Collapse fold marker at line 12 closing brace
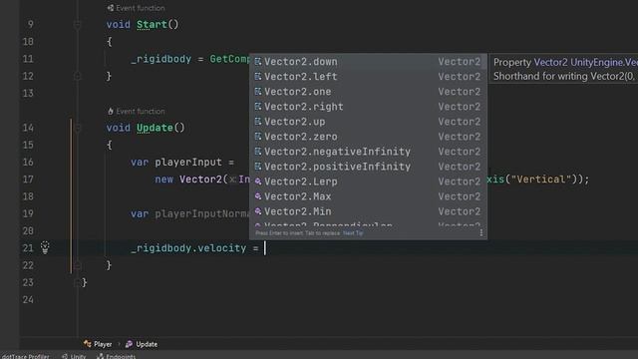 click(x=77, y=76)
